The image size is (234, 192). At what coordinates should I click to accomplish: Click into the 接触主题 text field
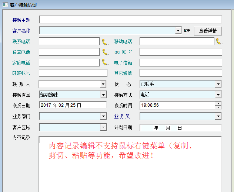tap(130, 20)
